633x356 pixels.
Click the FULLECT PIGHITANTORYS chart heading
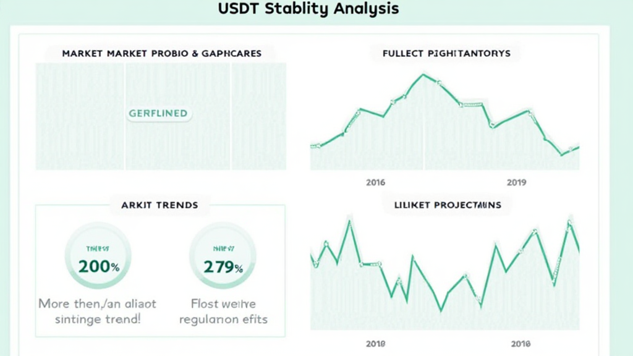point(446,53)
